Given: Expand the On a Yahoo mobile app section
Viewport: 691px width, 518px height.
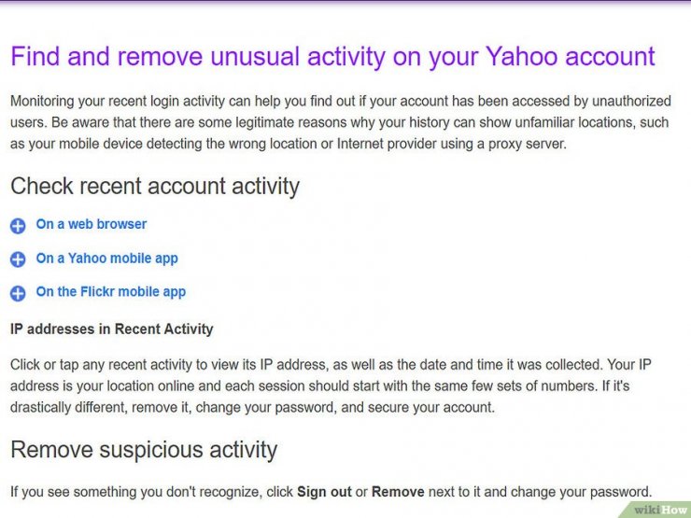Looking at the screenshot, I should (x=107, y=259).
